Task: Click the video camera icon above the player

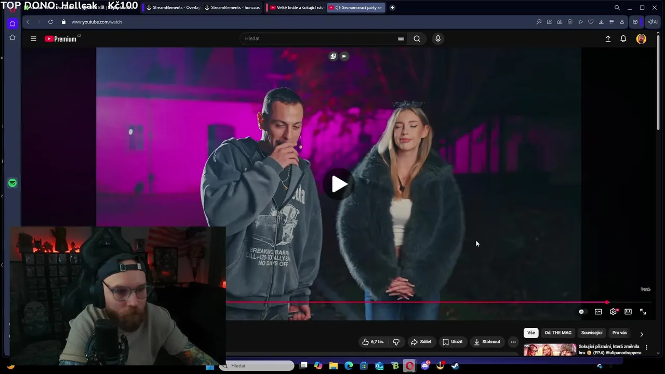Action: [x=344, y=56]
